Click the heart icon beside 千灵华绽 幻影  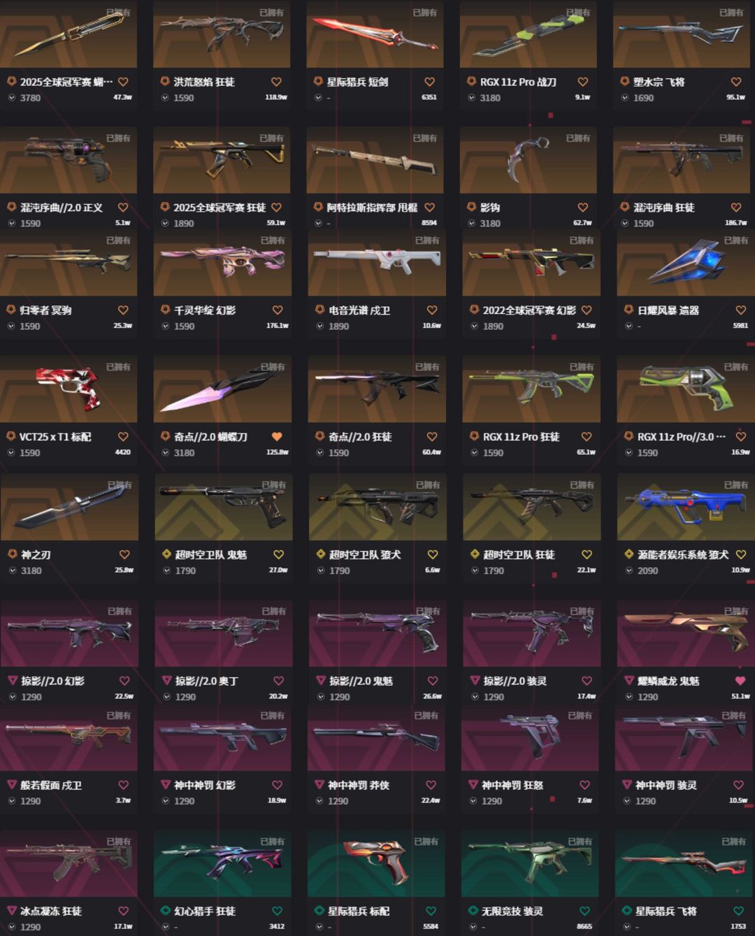coord(278,310)
